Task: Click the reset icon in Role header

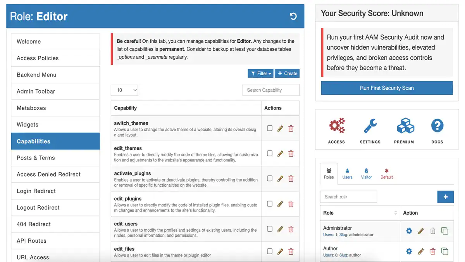Action: [293, 16]
